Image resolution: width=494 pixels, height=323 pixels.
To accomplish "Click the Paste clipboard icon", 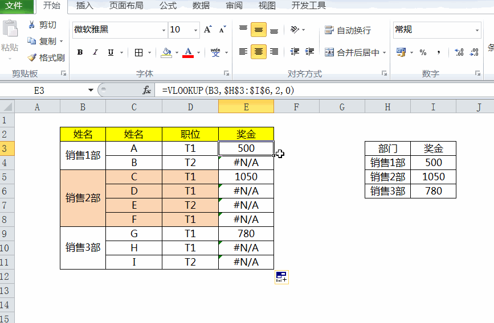I will pyautogui.click(x=10, y=29).
